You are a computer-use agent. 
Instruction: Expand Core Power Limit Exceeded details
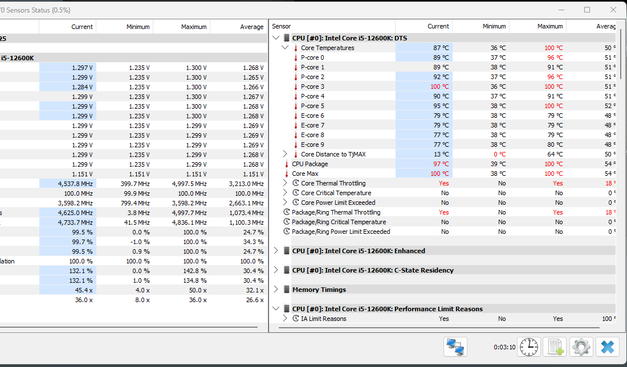tap(285, 202)
